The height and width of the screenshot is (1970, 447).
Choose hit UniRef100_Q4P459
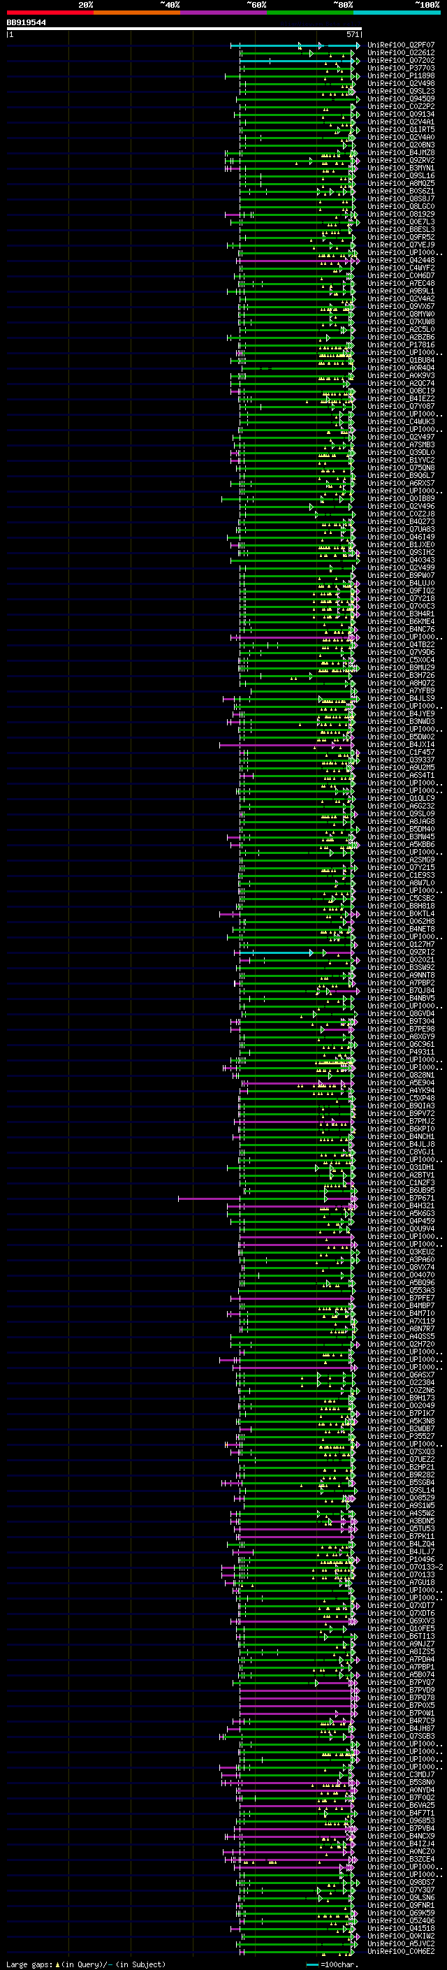pyautogui.click(x=400, y=1222)
